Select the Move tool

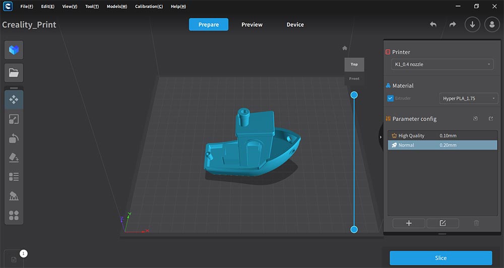coord(14,100)
